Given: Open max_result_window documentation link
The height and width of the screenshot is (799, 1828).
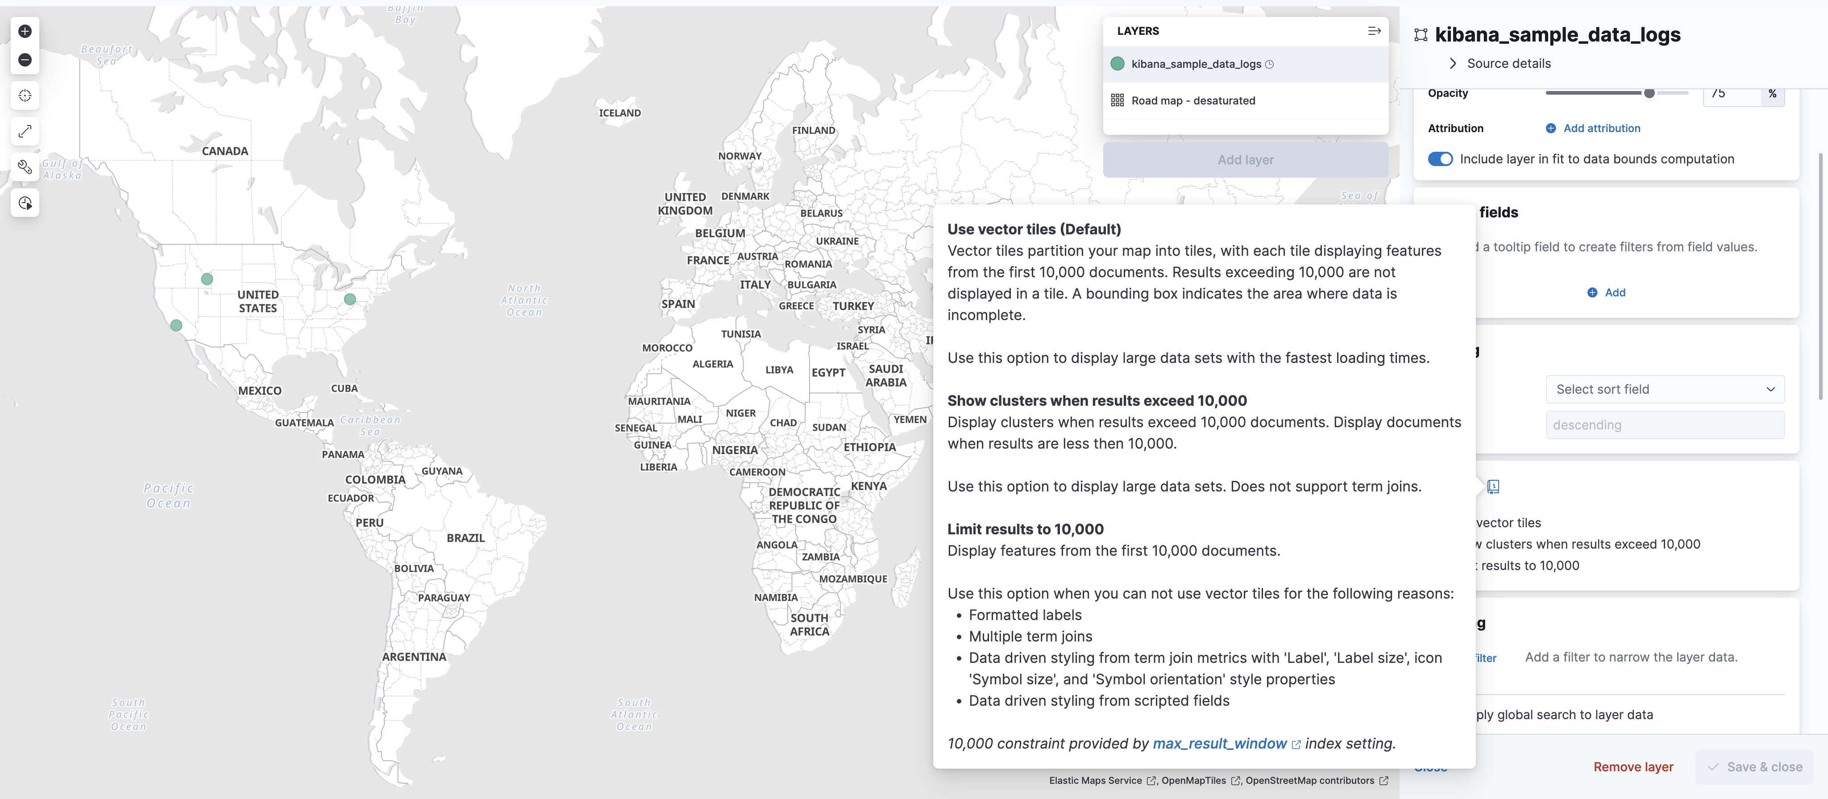Looking at the screenshot, I should [1219, 744].
